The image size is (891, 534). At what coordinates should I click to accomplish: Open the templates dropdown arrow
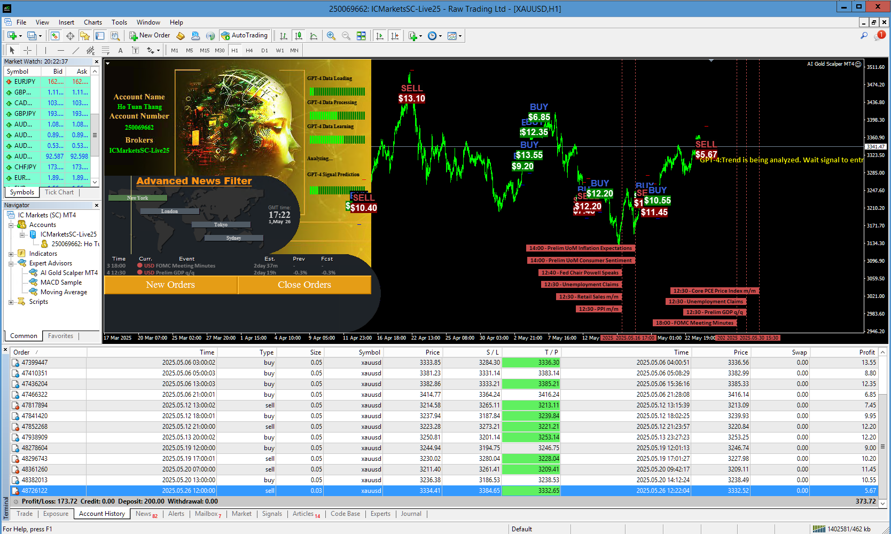coord(460,36)
